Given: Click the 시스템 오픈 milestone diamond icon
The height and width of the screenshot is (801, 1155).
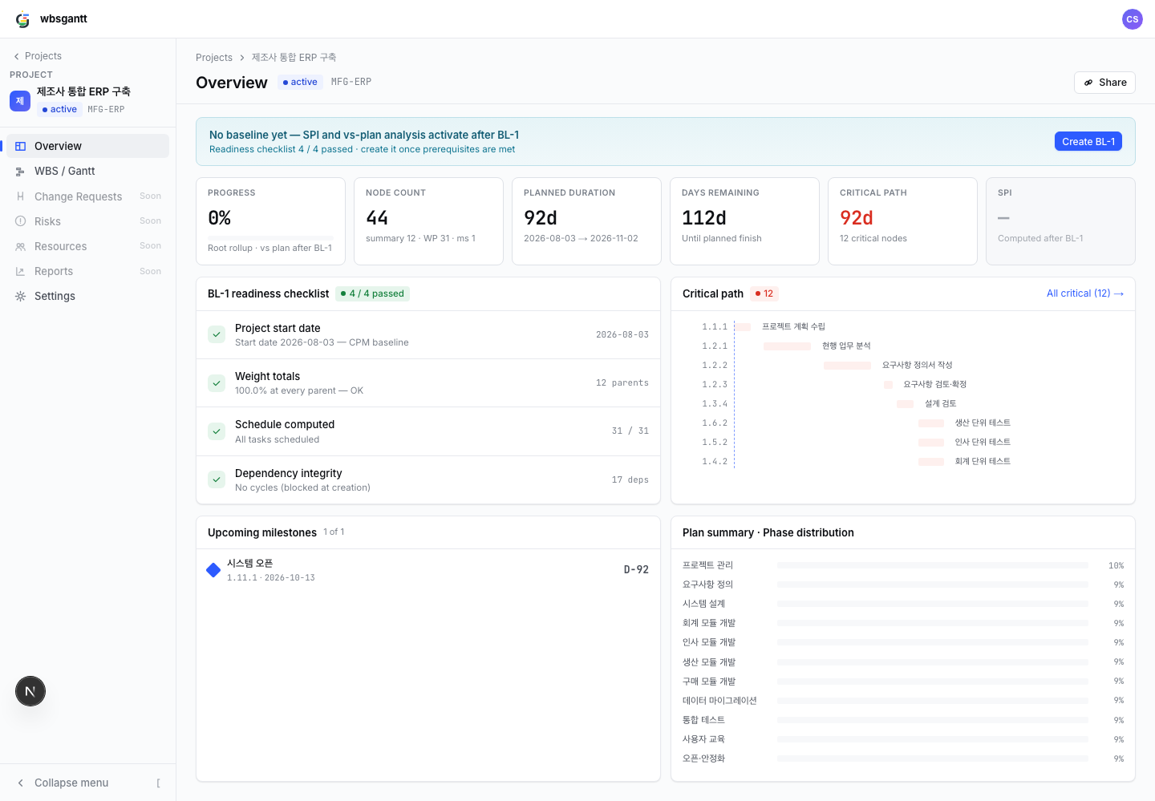Looking at the screenshot, I should coord(213,570).
